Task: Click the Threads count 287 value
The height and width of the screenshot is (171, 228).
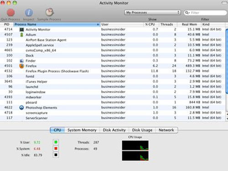Action: point(96,142)
